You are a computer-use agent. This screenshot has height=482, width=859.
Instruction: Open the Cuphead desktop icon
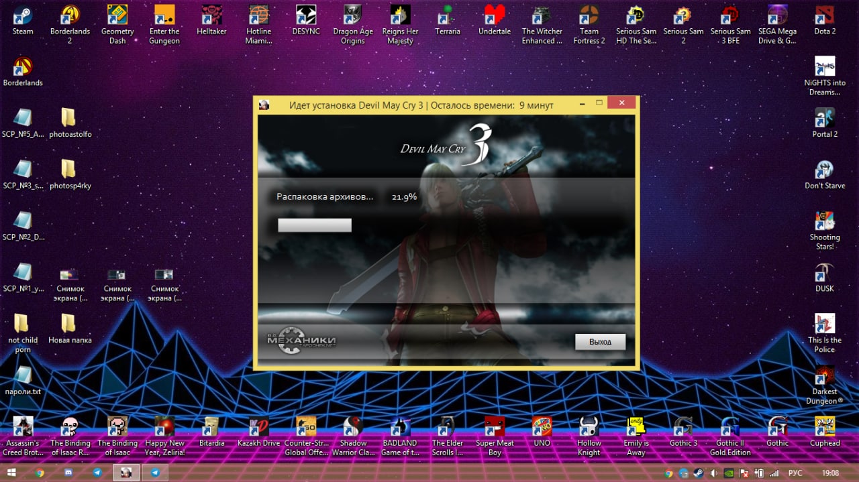[x=825, y=432]
